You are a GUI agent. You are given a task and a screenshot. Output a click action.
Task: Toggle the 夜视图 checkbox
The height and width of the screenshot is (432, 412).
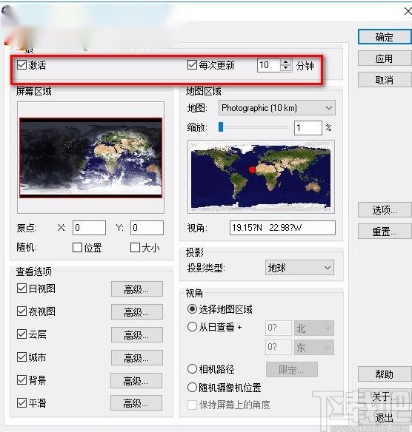21,311
